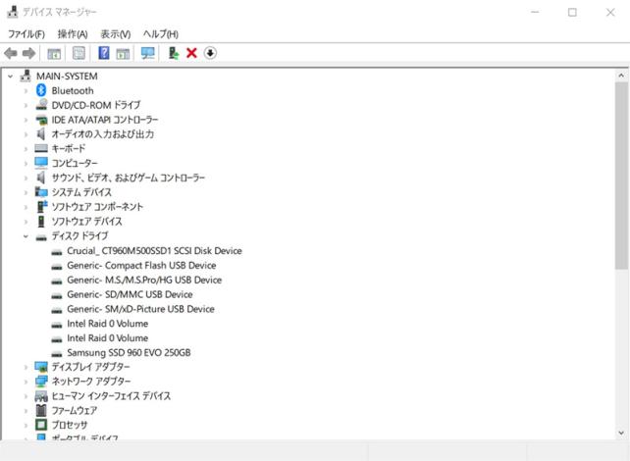The image size is (630, 461).
Task: Click the Forward arrow toolbar icon
Action: pos(28,53)
